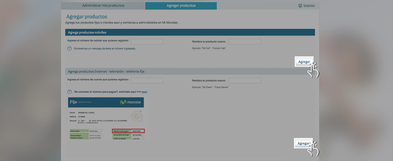Focus the account number input field
The image size is (393, 161).
(x=147, y=80)
